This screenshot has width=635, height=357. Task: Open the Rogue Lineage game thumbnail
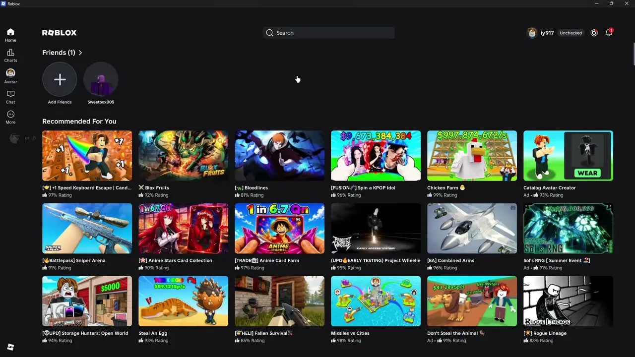(568, 301)
